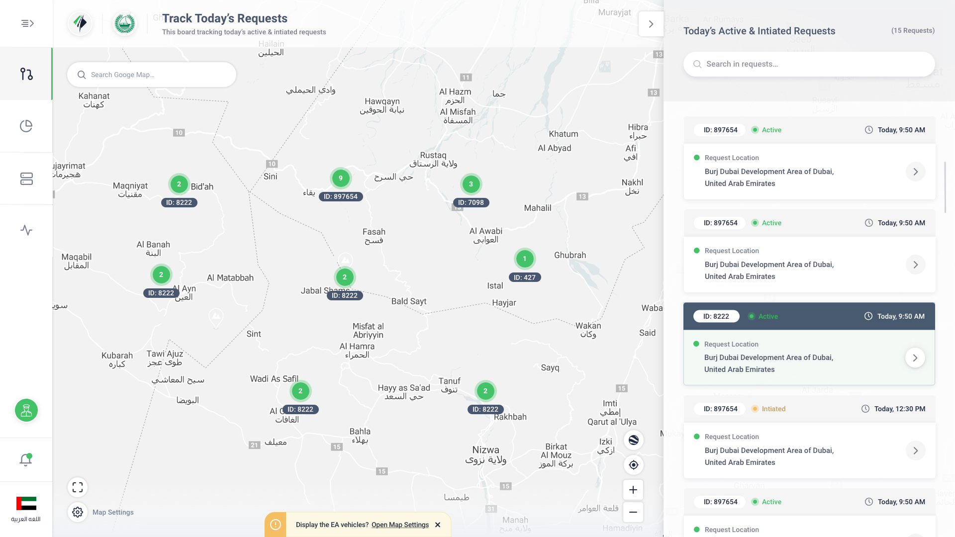Click the Search Google Map field
The image size is (955, 537).
[x=152, y=75]
